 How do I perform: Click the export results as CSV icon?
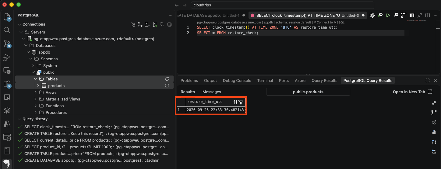(x=434, y=132)
